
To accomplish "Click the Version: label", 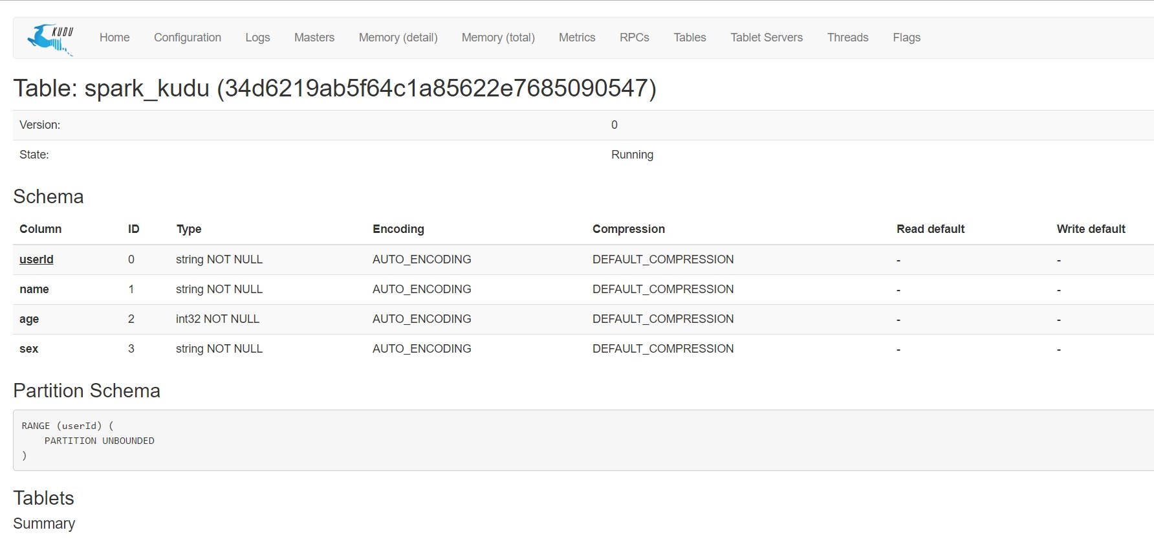I will pyautogui.click(x=40, y=125).
